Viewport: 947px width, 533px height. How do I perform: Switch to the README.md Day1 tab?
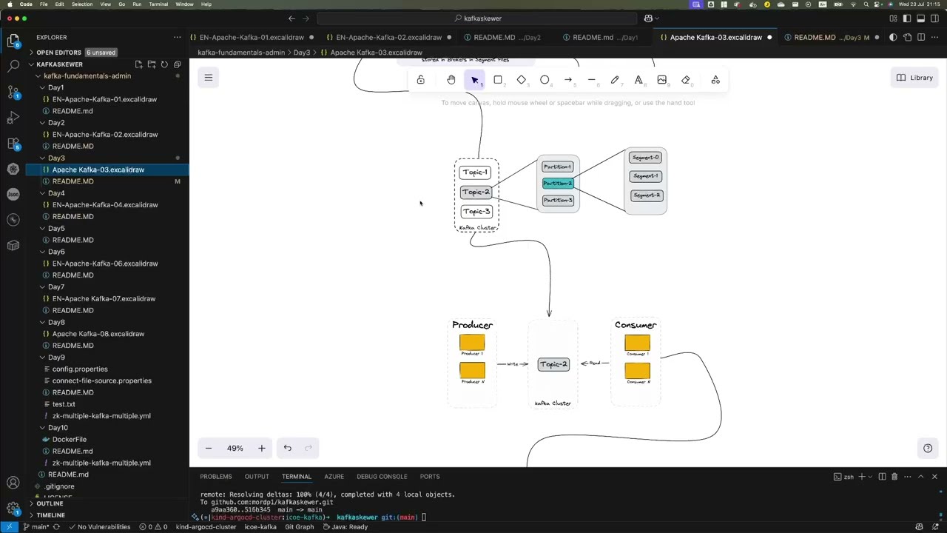[x=604, y=37]
